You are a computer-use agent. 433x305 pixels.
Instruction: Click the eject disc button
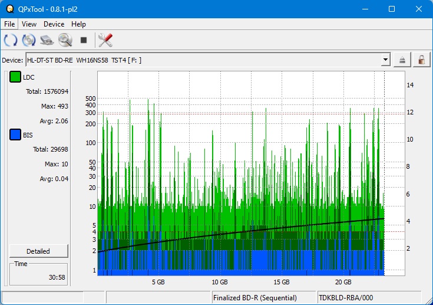(402, 60)
